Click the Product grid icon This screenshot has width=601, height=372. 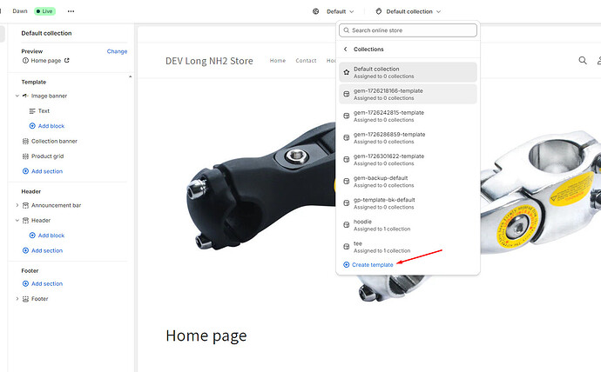(25, 156)
